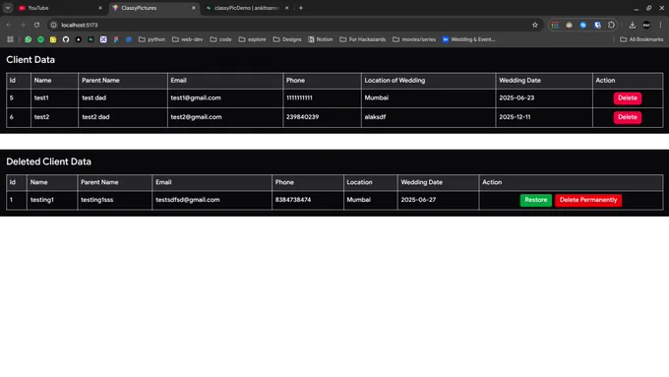
Task: Click phone number 239840239
Action: coord(302,117)
